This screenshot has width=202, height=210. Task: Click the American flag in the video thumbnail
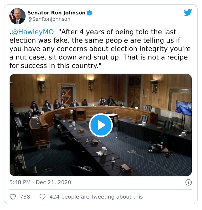tap(62, 96)
